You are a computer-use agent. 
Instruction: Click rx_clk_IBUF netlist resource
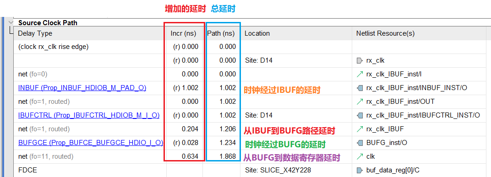(385, 129)
